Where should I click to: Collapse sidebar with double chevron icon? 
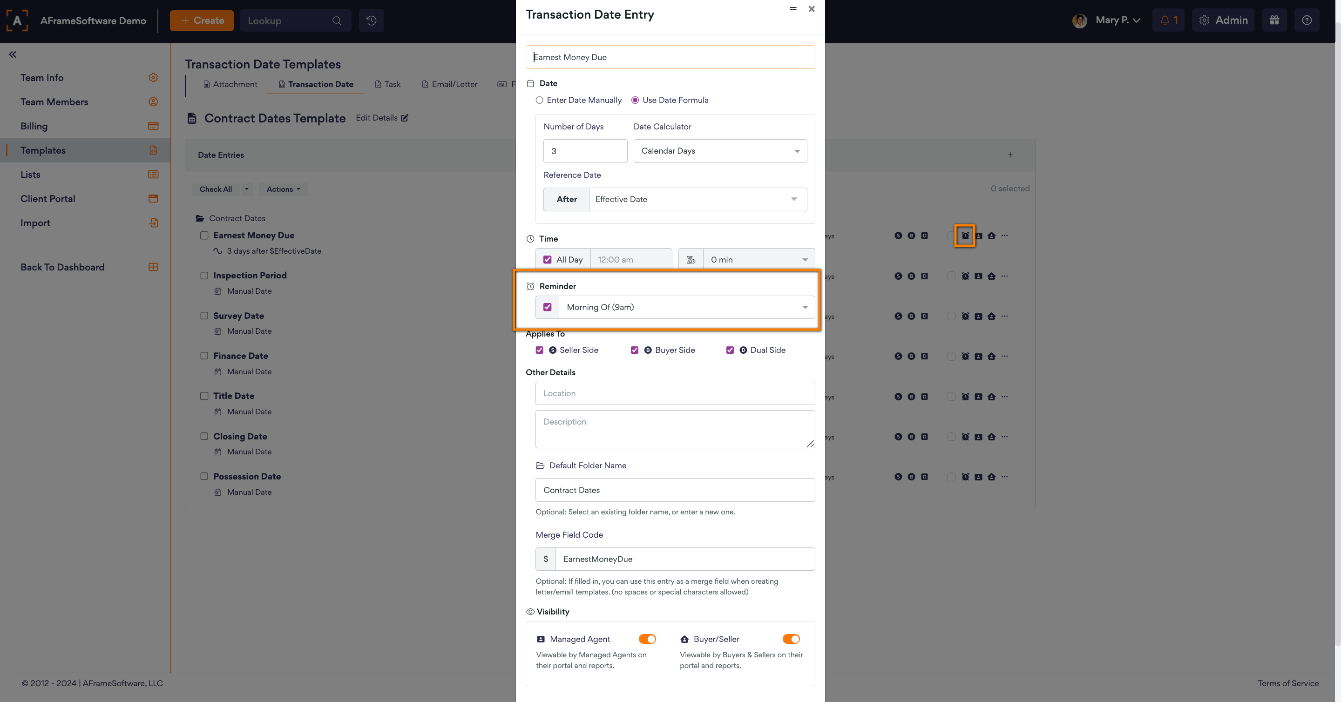[13, 54]
